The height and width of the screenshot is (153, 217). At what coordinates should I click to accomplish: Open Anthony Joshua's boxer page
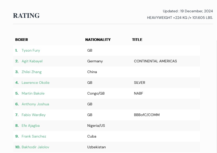click(35, 104)
